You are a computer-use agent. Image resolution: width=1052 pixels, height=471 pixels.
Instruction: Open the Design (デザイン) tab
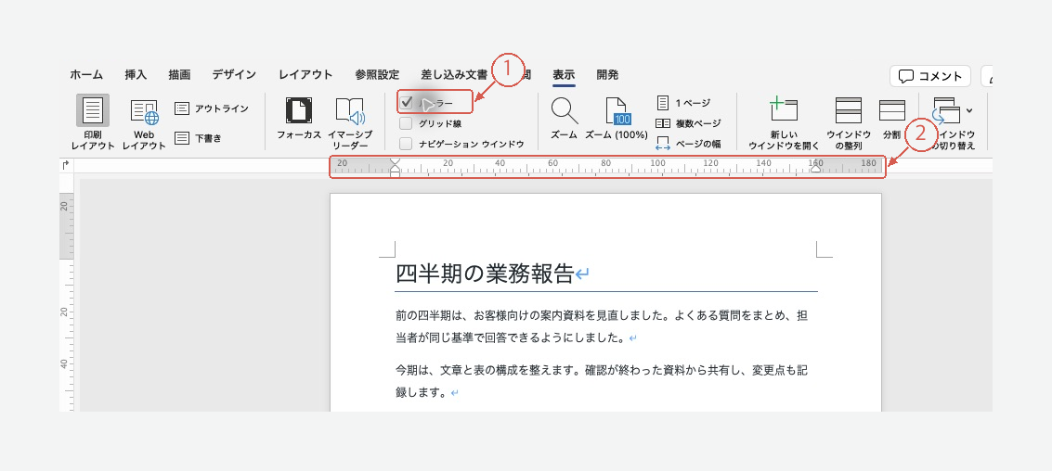pyautogui.click(x=234, y=75)
